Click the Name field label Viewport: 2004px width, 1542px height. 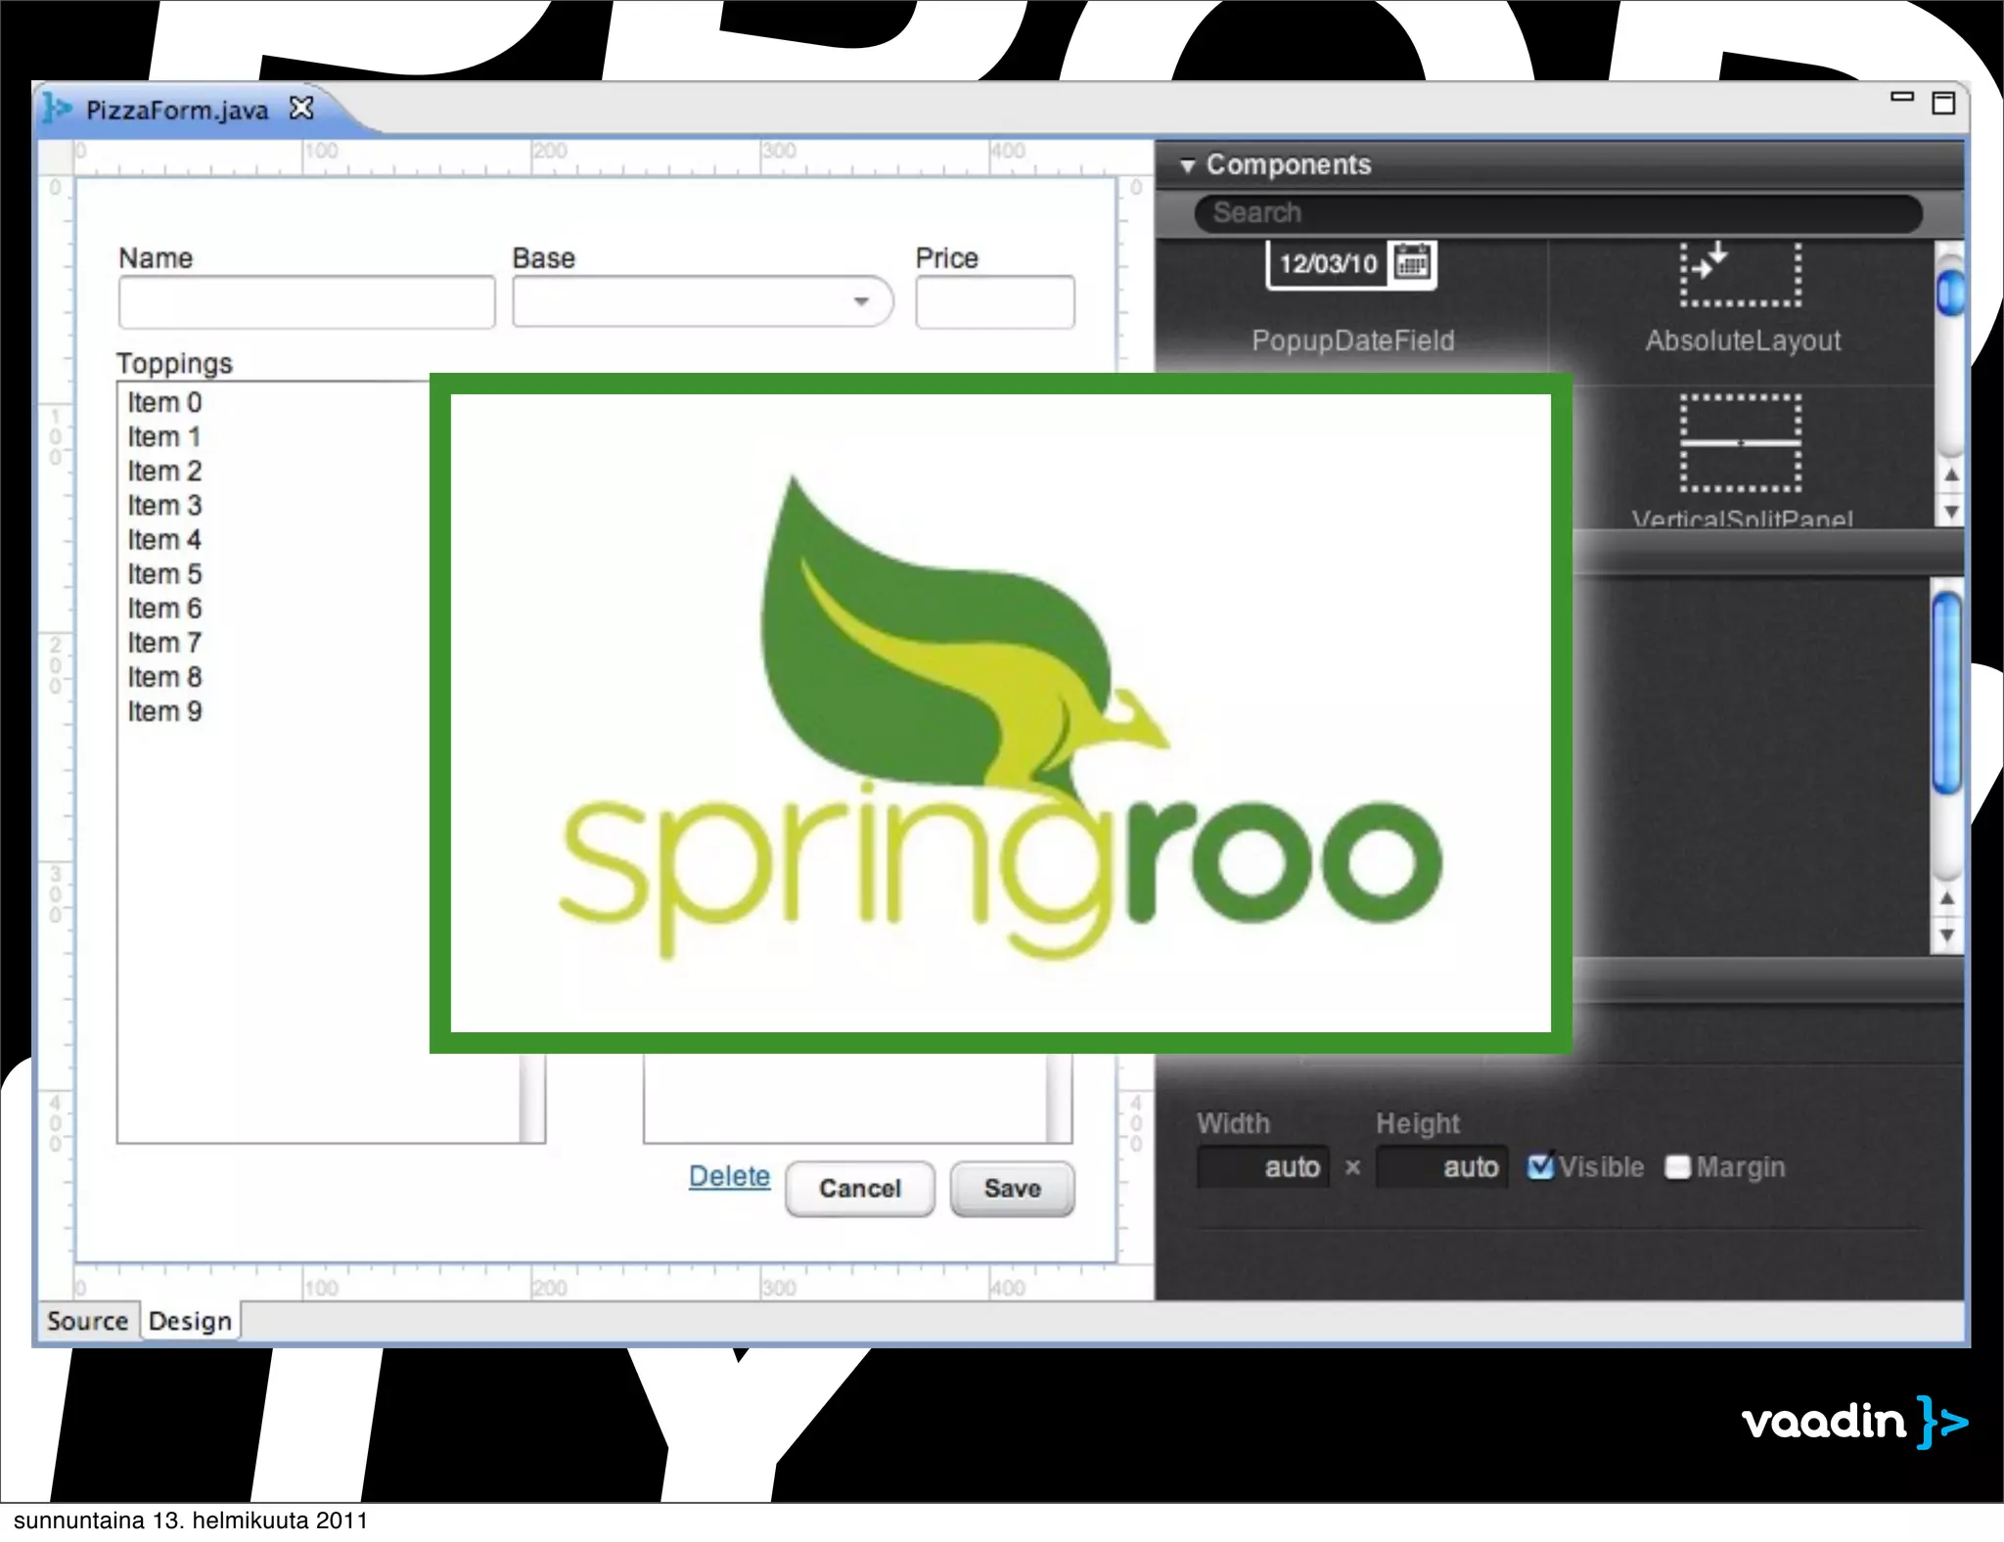[x=156, y=258]
